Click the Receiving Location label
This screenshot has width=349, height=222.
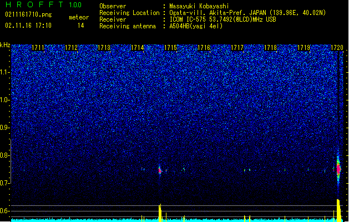[129, 13]
